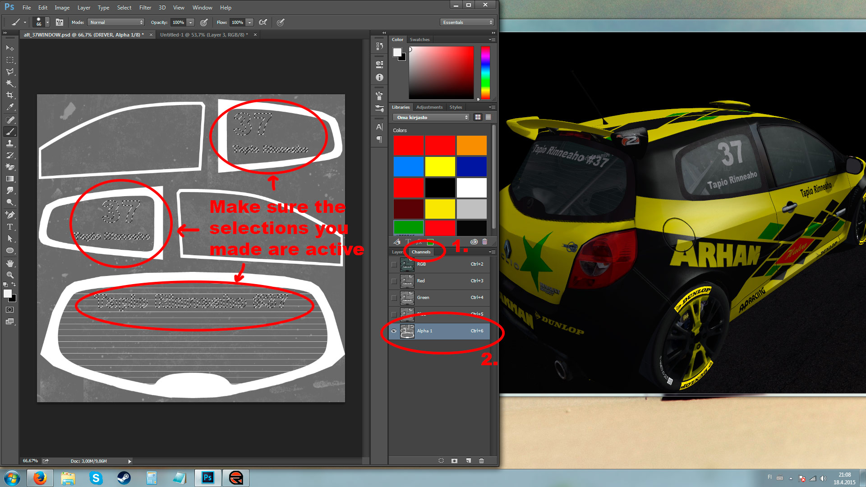Toggle Quick Mask mode
The width and height of the screenshot is (866, 487).
(9, 310)
